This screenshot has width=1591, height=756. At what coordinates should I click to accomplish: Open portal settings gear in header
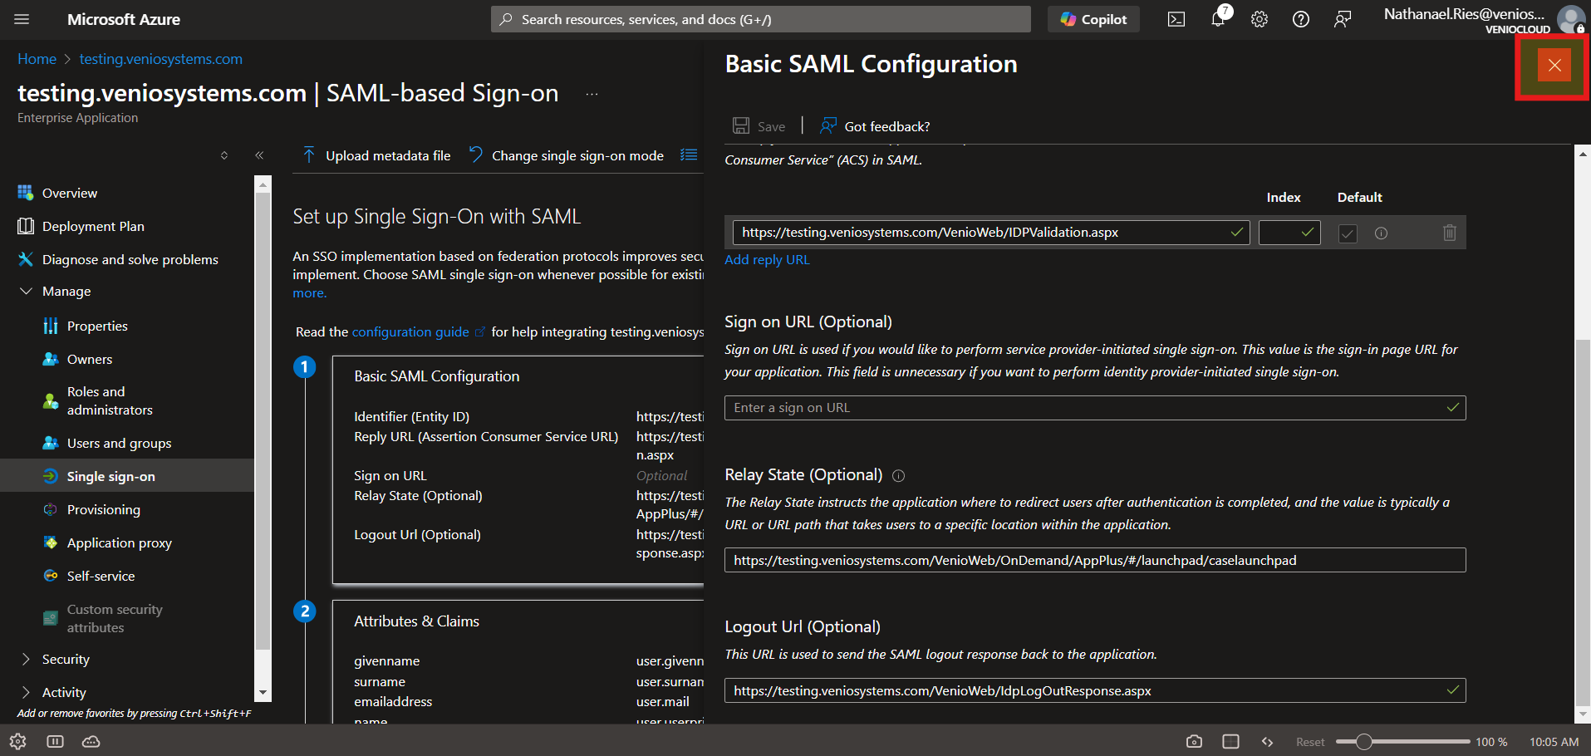click(1260, 19)
